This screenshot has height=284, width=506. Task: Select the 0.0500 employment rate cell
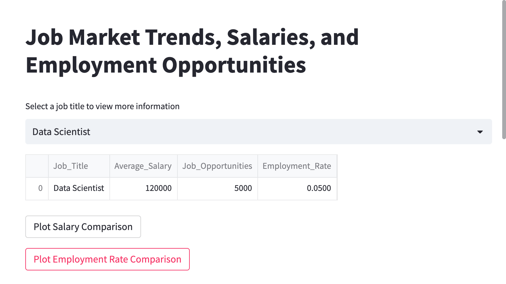pyautogui.click(x=297, y=188)
